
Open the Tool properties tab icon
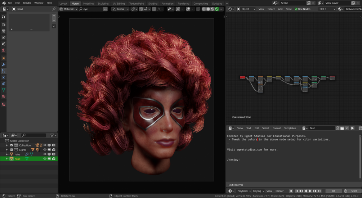(x=4, y=17)
